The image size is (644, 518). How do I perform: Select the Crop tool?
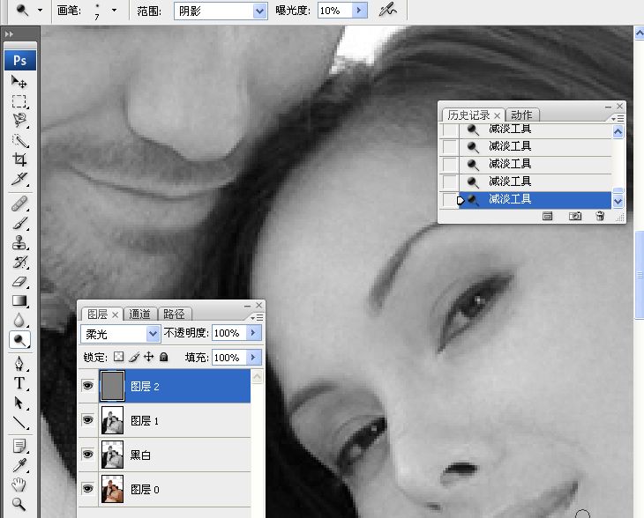[19, 159]
